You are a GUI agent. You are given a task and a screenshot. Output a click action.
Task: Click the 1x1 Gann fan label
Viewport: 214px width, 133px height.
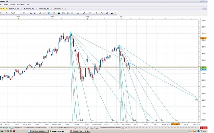pos(92,120)
